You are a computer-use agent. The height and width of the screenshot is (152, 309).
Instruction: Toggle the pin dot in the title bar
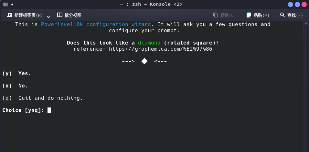pyautogui.click(x=12, y=5)
